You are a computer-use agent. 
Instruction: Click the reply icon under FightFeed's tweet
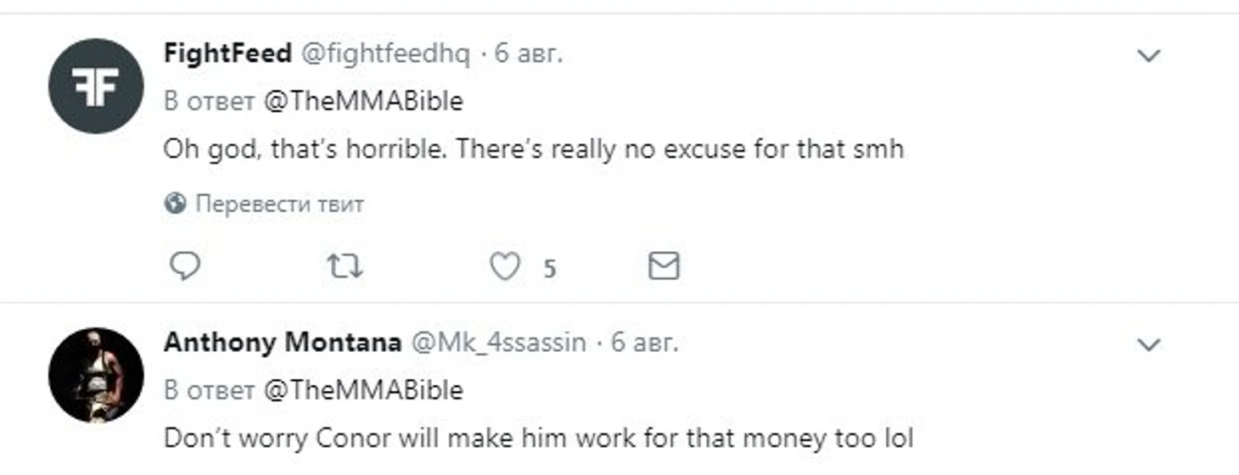click(x=185, y=267)
